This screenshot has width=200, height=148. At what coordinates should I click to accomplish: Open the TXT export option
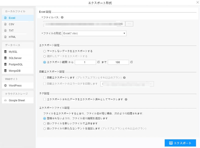coord(11,30)
